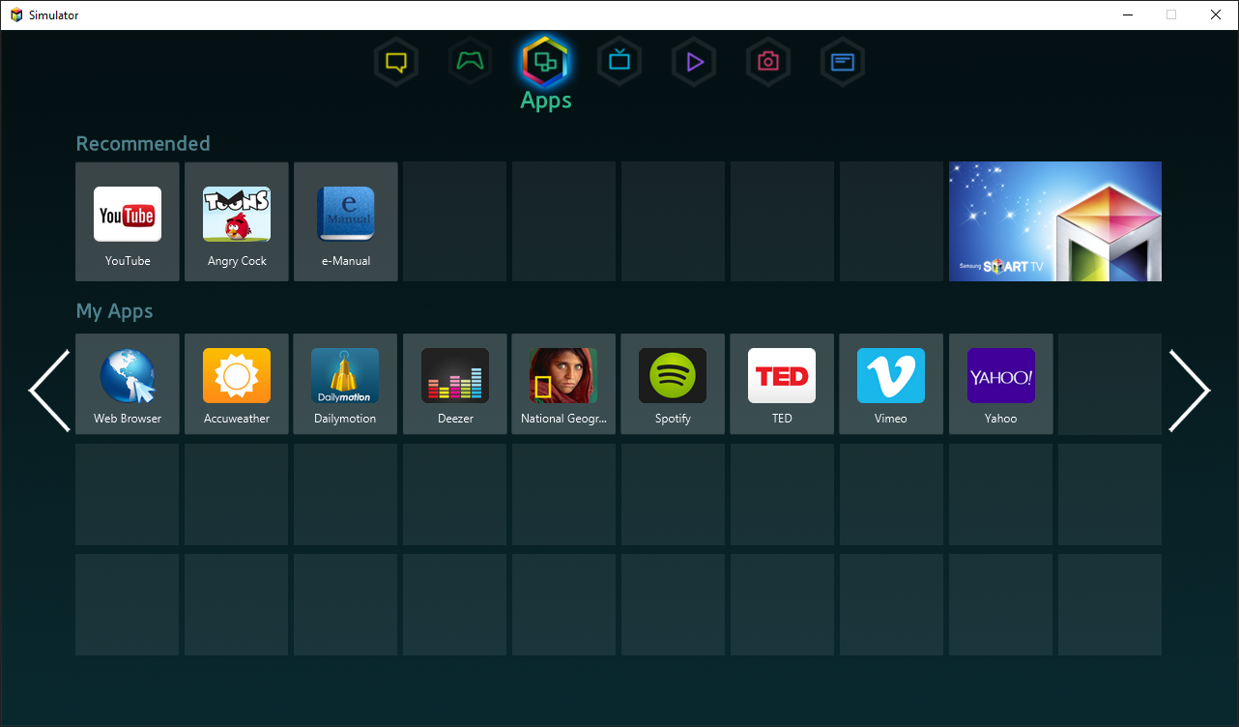Open the Vimeo app
Image resolution: width=1239 pixels, height=727 pixels.
click(x=891, y=384)
